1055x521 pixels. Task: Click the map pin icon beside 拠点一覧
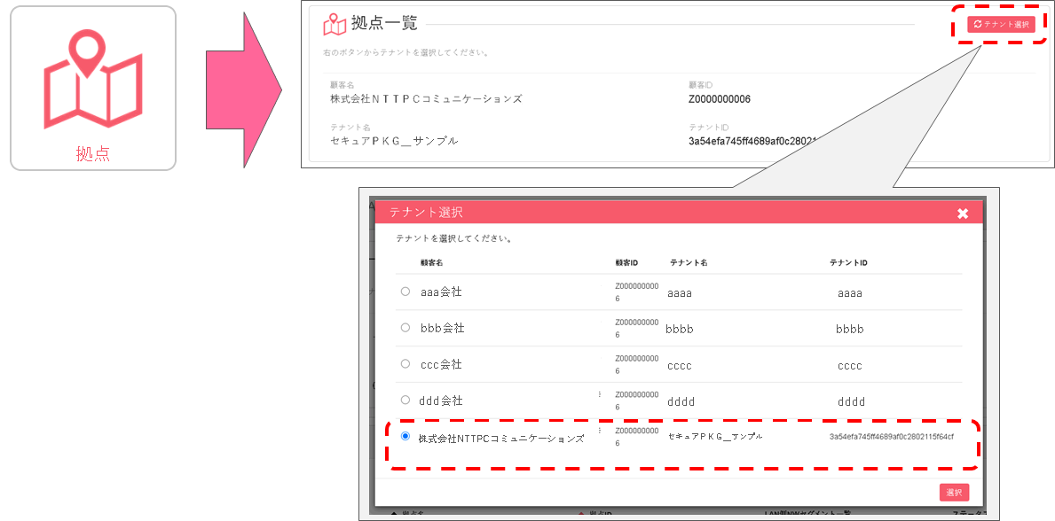pyautogui.click(x=335, y=24)
